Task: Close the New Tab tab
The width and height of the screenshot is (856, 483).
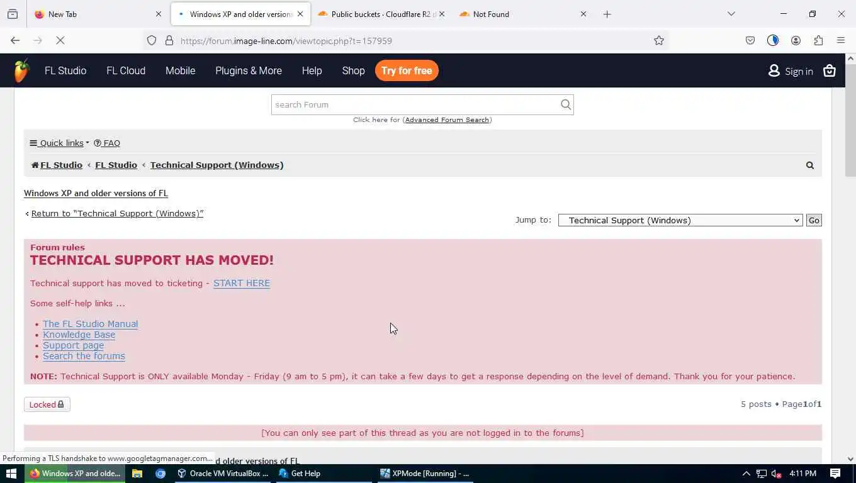Action: pyautogui.click(x=159, y=14)
